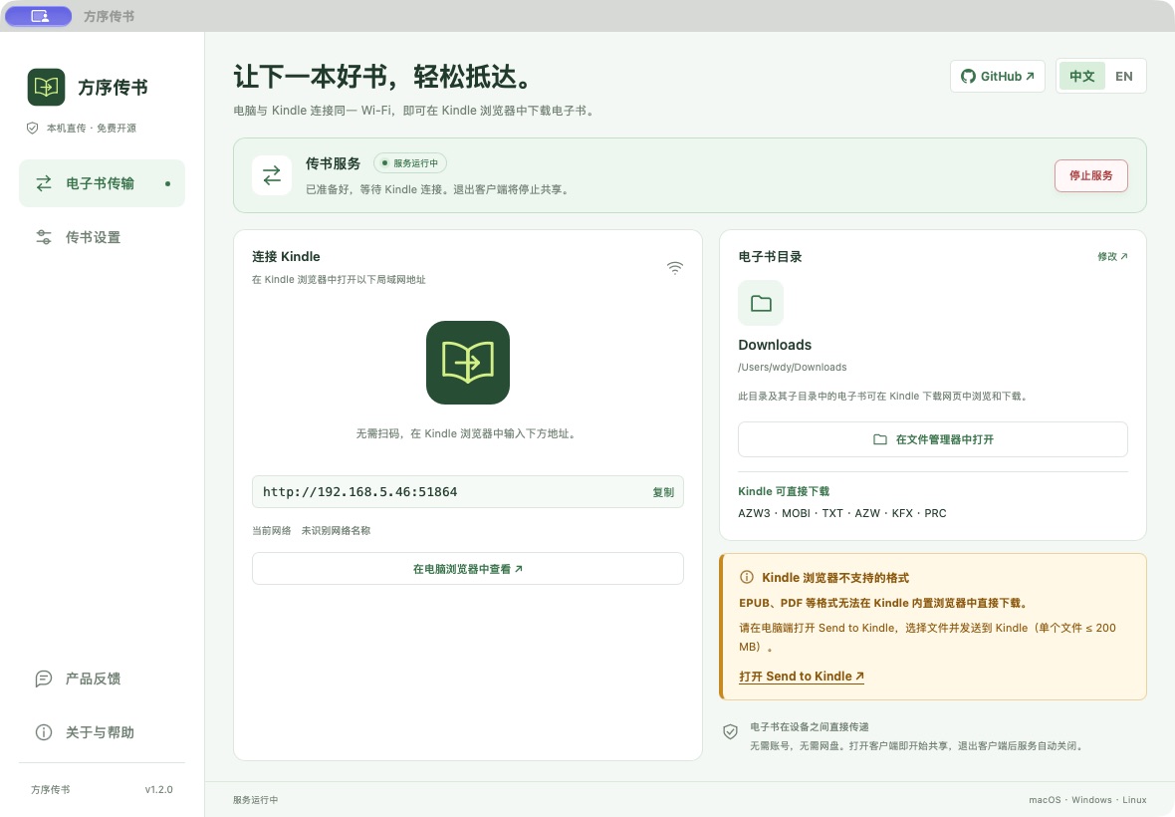
Task: Click the info icon in Kindle 浏览器不支持的格式 notice
Action: pos(747,577)
